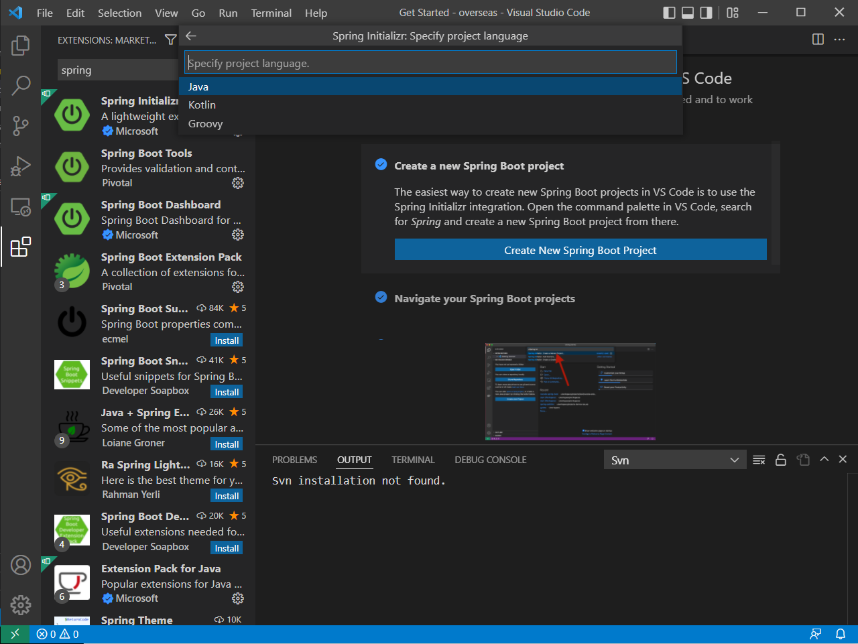Install Spring Boot Support by ecmel
Screen dimensions: 858x644
pos(227,340)
